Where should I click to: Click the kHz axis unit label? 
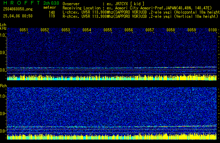tap(3, 28)
